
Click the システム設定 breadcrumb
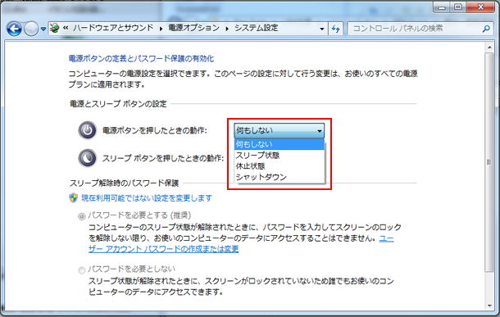coord(257,28)
